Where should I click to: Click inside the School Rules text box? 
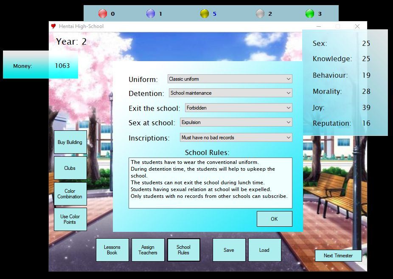pyautogui.click(x=210, y=183)
